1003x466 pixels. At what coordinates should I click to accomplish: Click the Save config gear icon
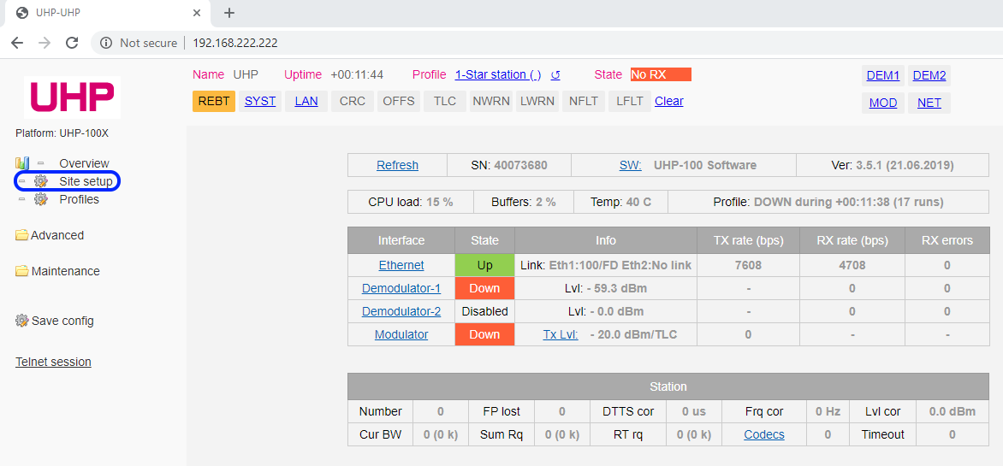22,321
